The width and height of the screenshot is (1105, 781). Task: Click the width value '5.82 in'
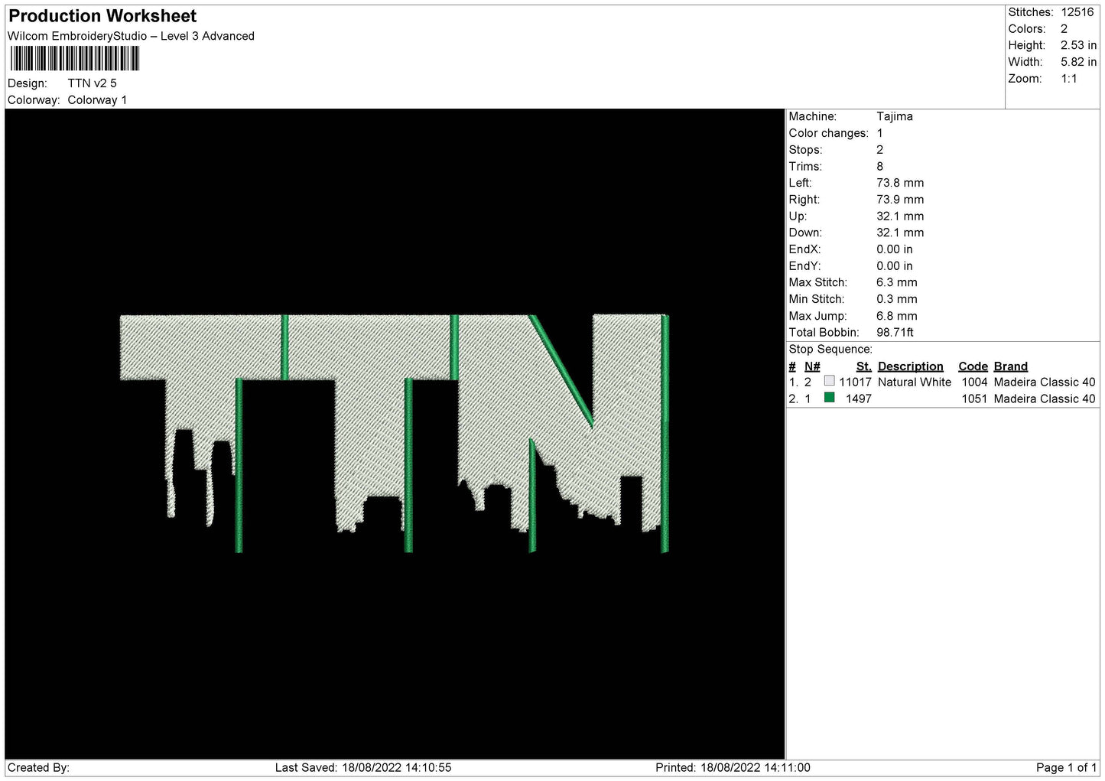[1078, 62]
